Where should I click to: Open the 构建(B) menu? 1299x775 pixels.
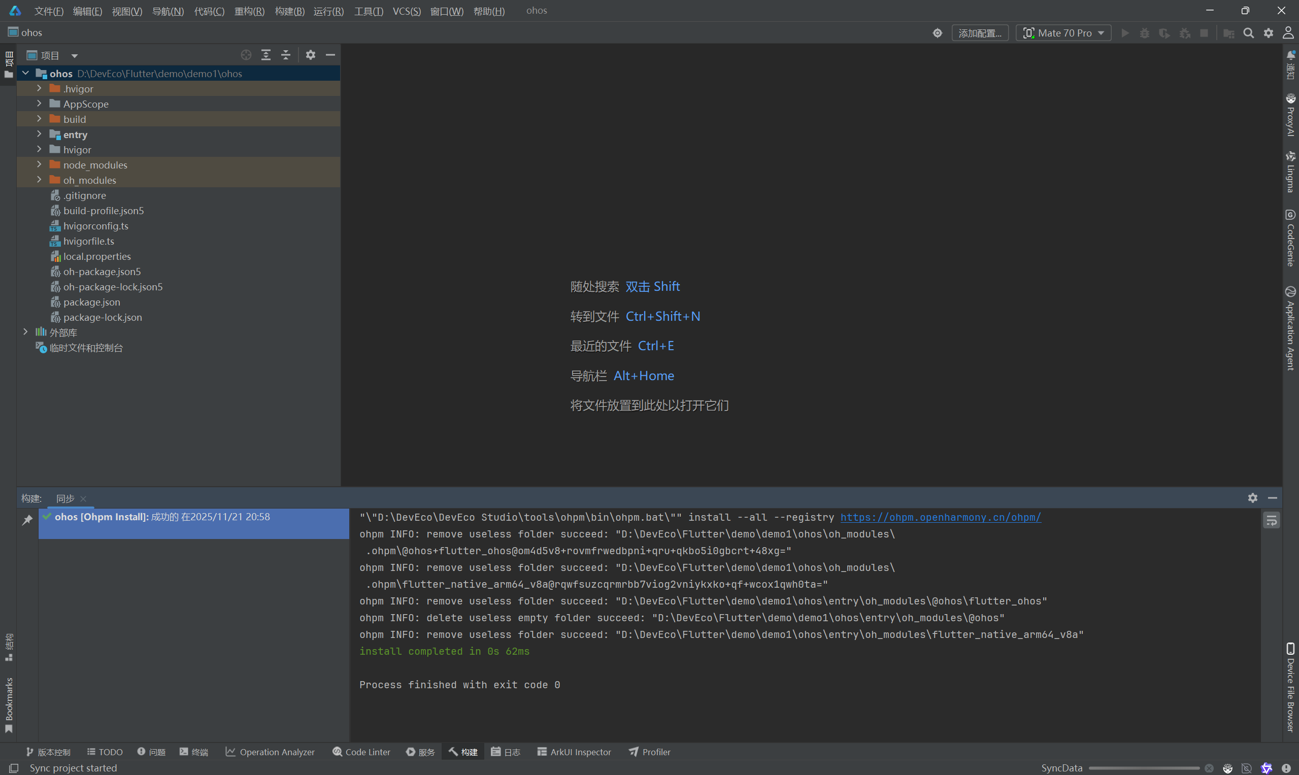pyautogui.click(x=289, y=11)
